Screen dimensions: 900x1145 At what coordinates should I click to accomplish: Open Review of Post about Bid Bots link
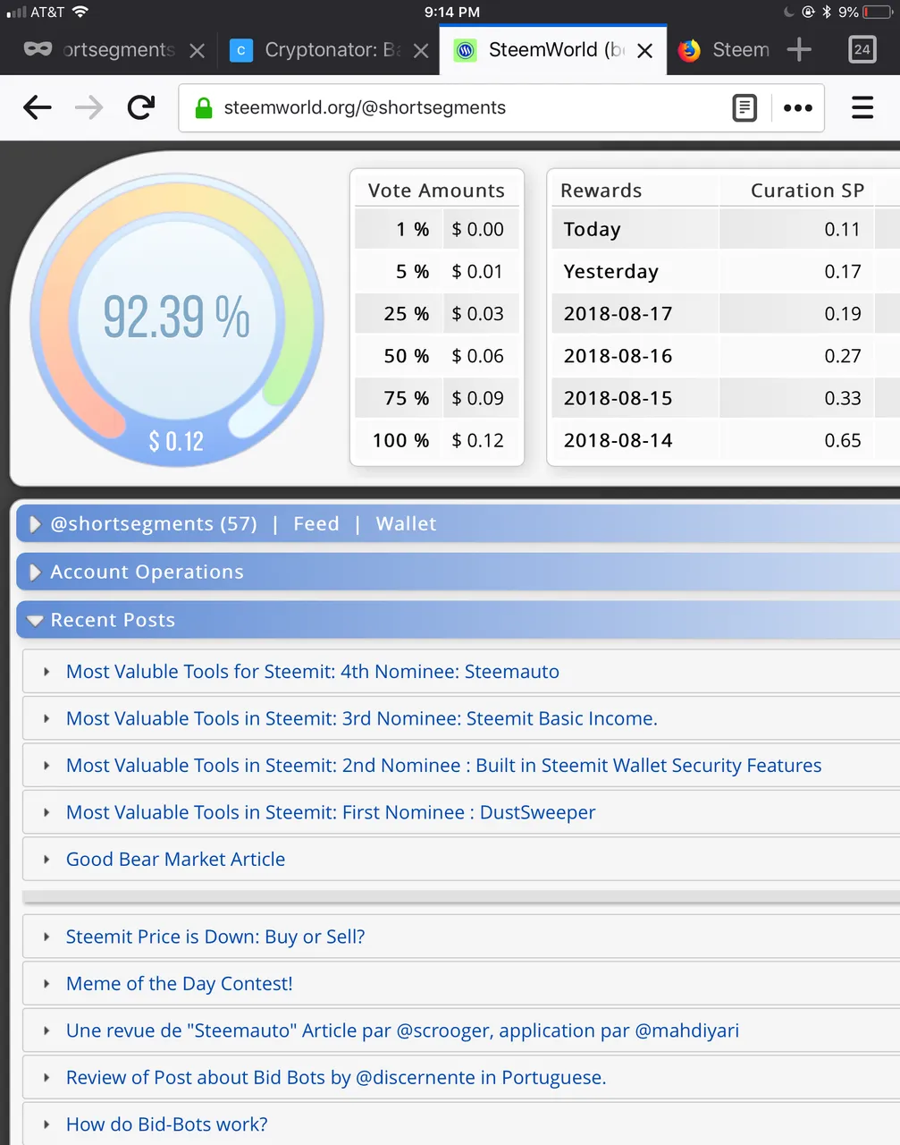(x=336, y=1078)
